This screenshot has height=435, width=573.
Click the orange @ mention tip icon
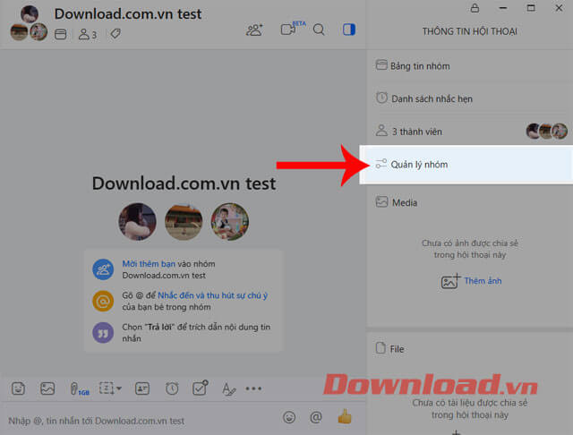[x=103, y=301]
